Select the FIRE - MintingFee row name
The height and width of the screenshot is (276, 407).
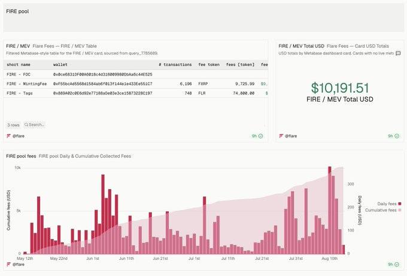coord(27,84)
